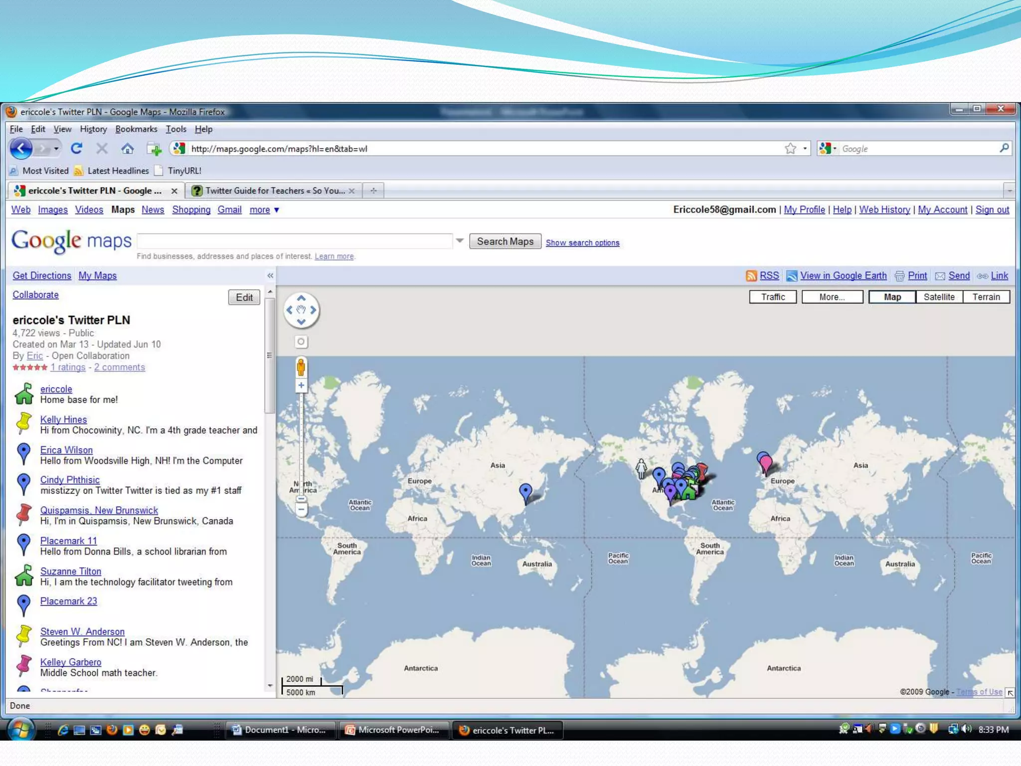Switch the map to Terrain view
Image resolution: width=1021 pixels, height=766 pixels.
coord(986,297)
